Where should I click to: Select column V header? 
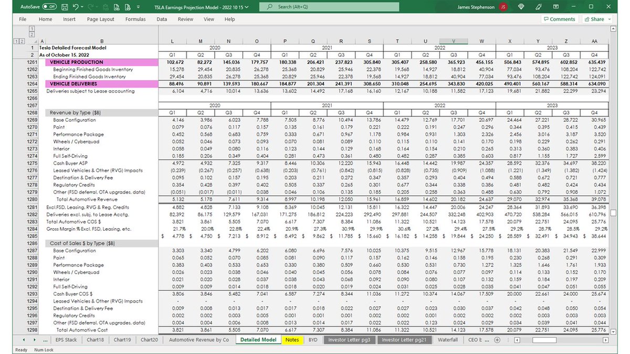[x=454, y=41]
